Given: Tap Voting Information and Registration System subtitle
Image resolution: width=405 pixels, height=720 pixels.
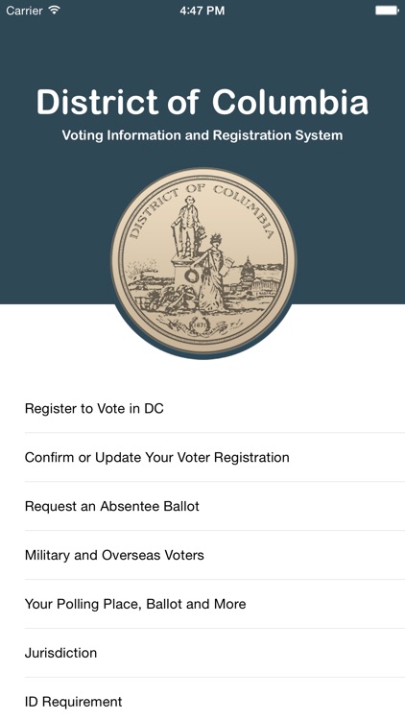Looking at the screenshot, I should tap(202, 135).
